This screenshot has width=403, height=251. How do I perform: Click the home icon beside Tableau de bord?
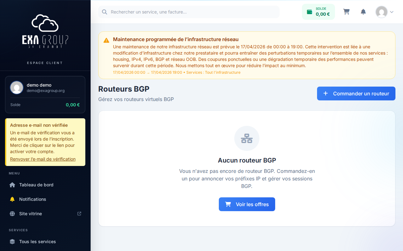point(12,185)
